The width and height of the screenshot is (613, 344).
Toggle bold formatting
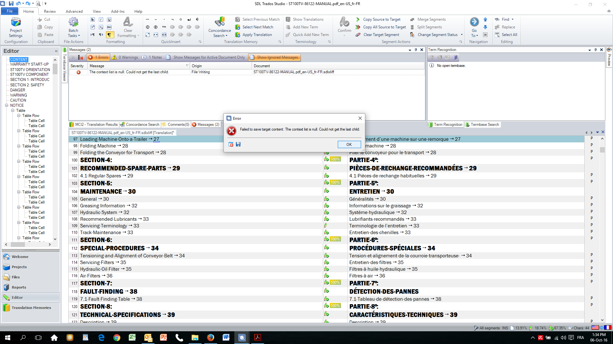pos(93,19)
